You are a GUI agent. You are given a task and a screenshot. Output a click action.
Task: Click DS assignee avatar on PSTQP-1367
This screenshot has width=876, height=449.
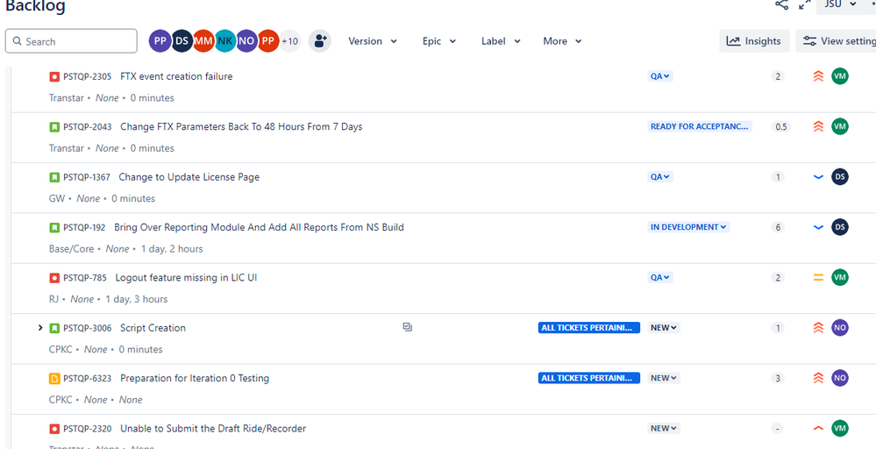click(840, 176)
